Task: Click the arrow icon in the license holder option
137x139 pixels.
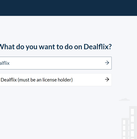Action: pyautogui.click(x=107, y=79)
